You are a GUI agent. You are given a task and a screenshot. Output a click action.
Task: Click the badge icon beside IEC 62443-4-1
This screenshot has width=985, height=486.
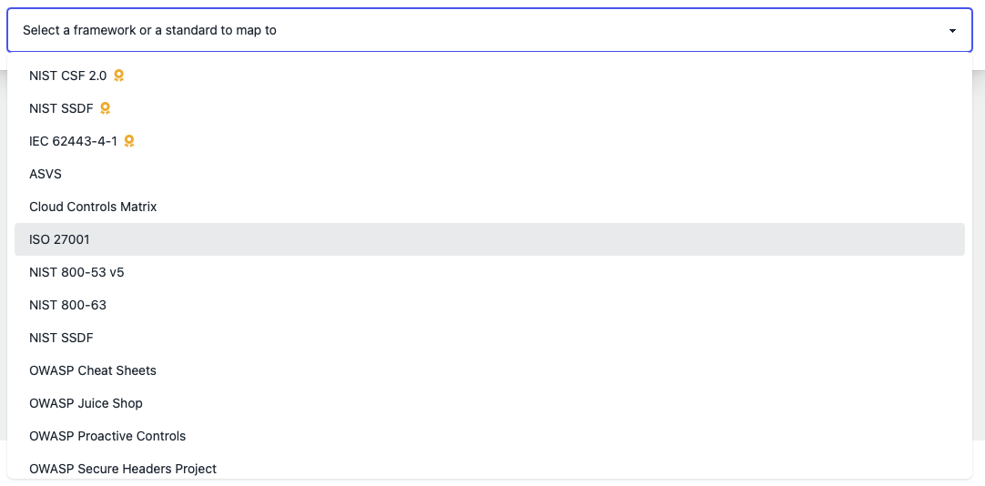click(x=129, y=141)
